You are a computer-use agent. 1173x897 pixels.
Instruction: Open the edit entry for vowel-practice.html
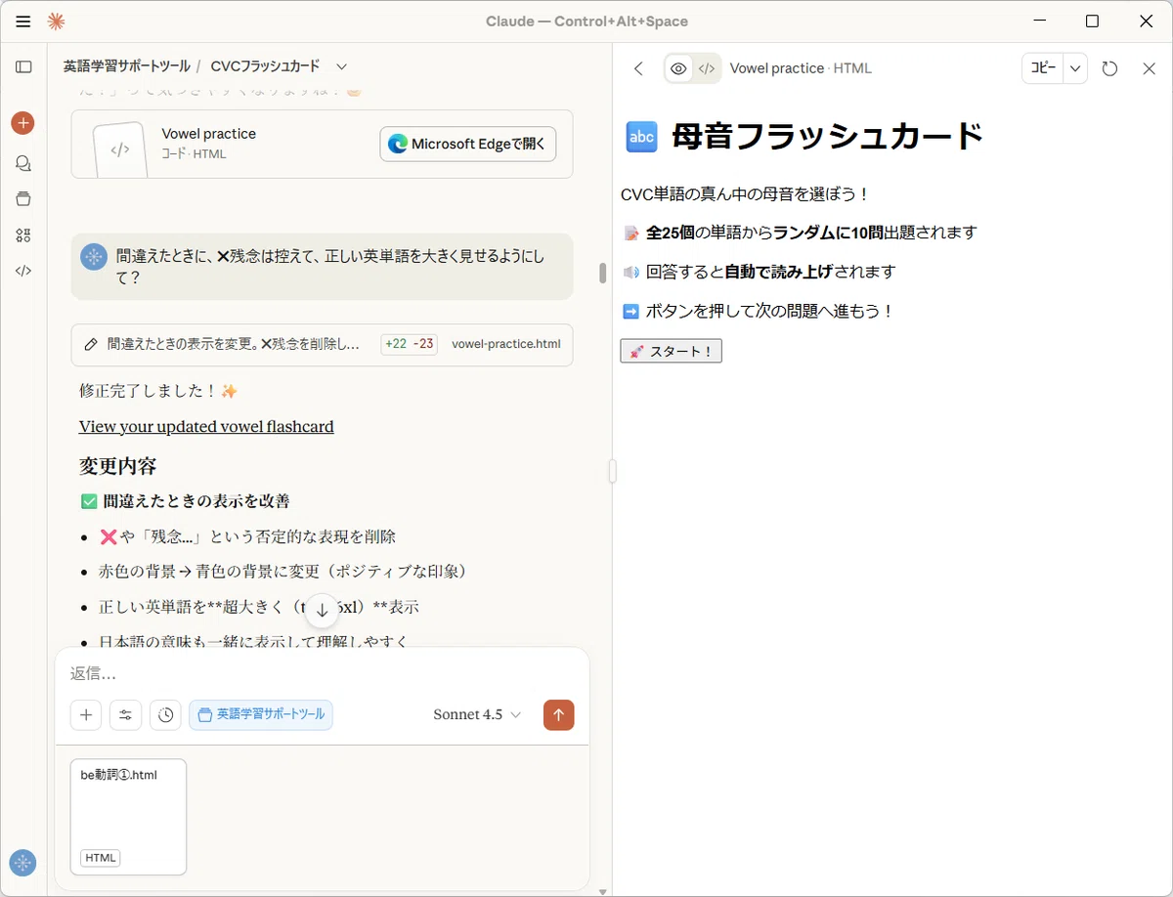coord(322,345)
